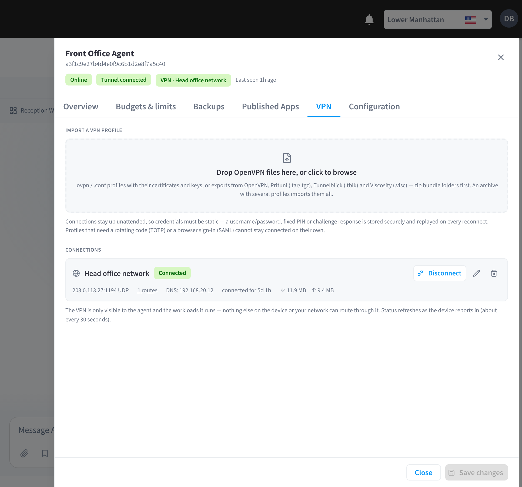Screen dimensions: 522x487
Task: Click the file upload icon in drop zone
Action: [x=287, y=158]
